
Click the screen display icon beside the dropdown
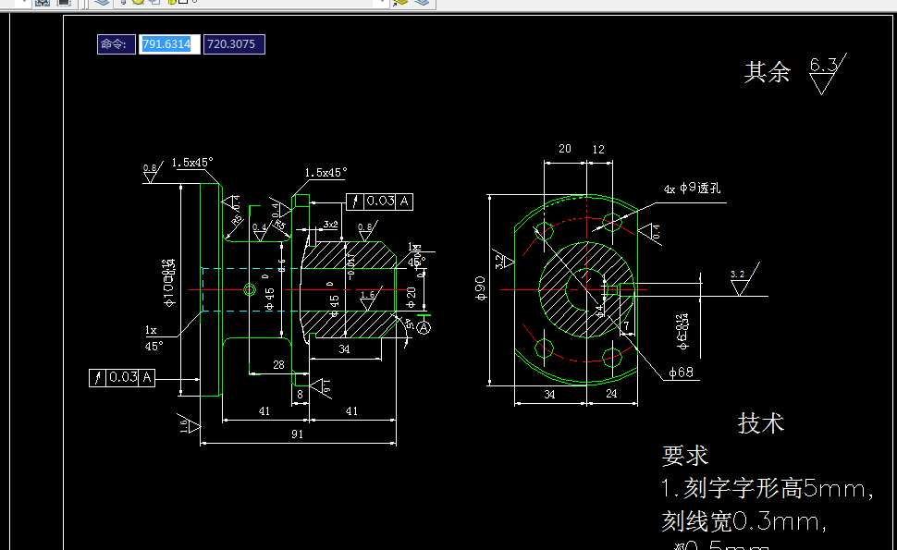point(63,4)
